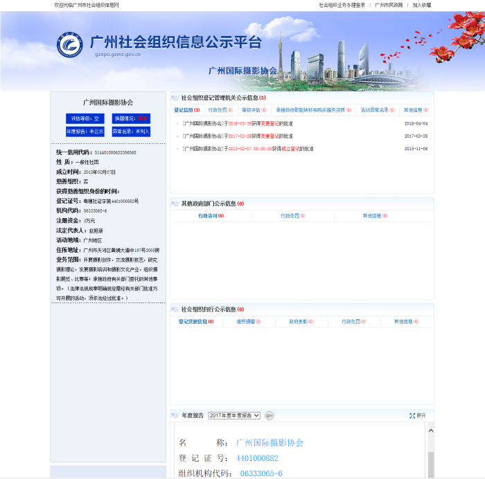Viewport: 485px width, 479px height.
Task: Click the 抽查情况:异常 button
Action: pyautogui.click(x=131, y=118)
